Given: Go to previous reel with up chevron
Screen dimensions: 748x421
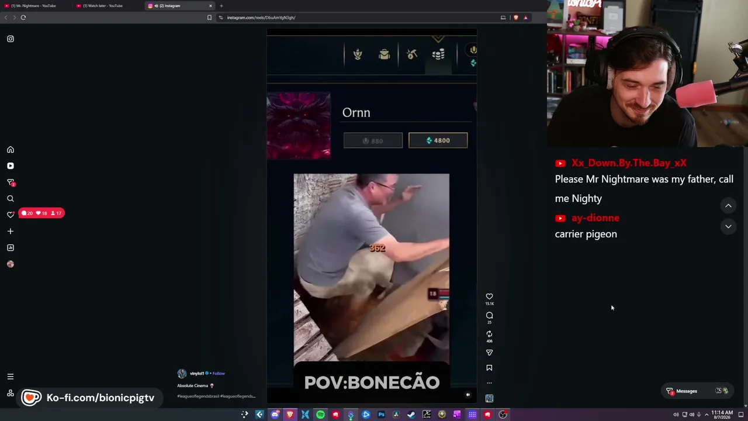Looking at the screenshot, I should click(x=728, y=206).
